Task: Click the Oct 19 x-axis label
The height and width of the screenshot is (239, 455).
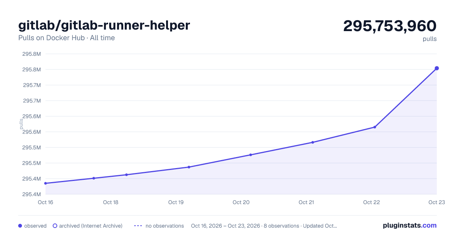Action: click(176, 202)
